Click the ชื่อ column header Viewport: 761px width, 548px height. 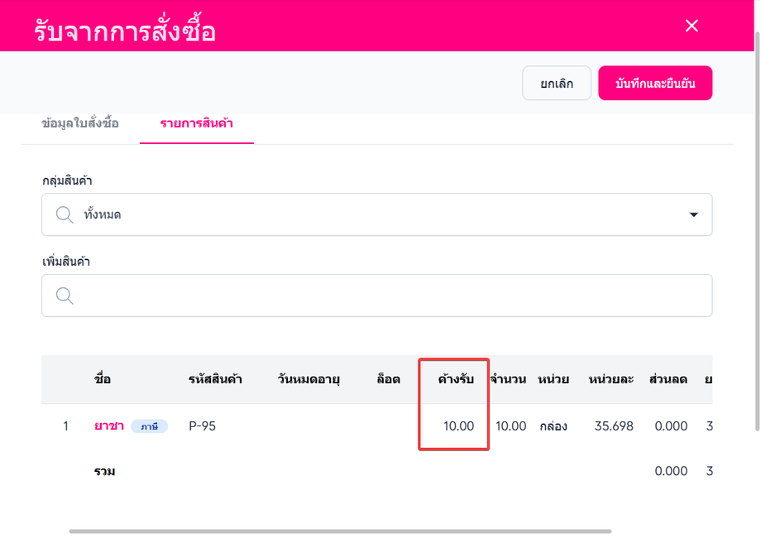pyautogui.click(x=103, y=379)
